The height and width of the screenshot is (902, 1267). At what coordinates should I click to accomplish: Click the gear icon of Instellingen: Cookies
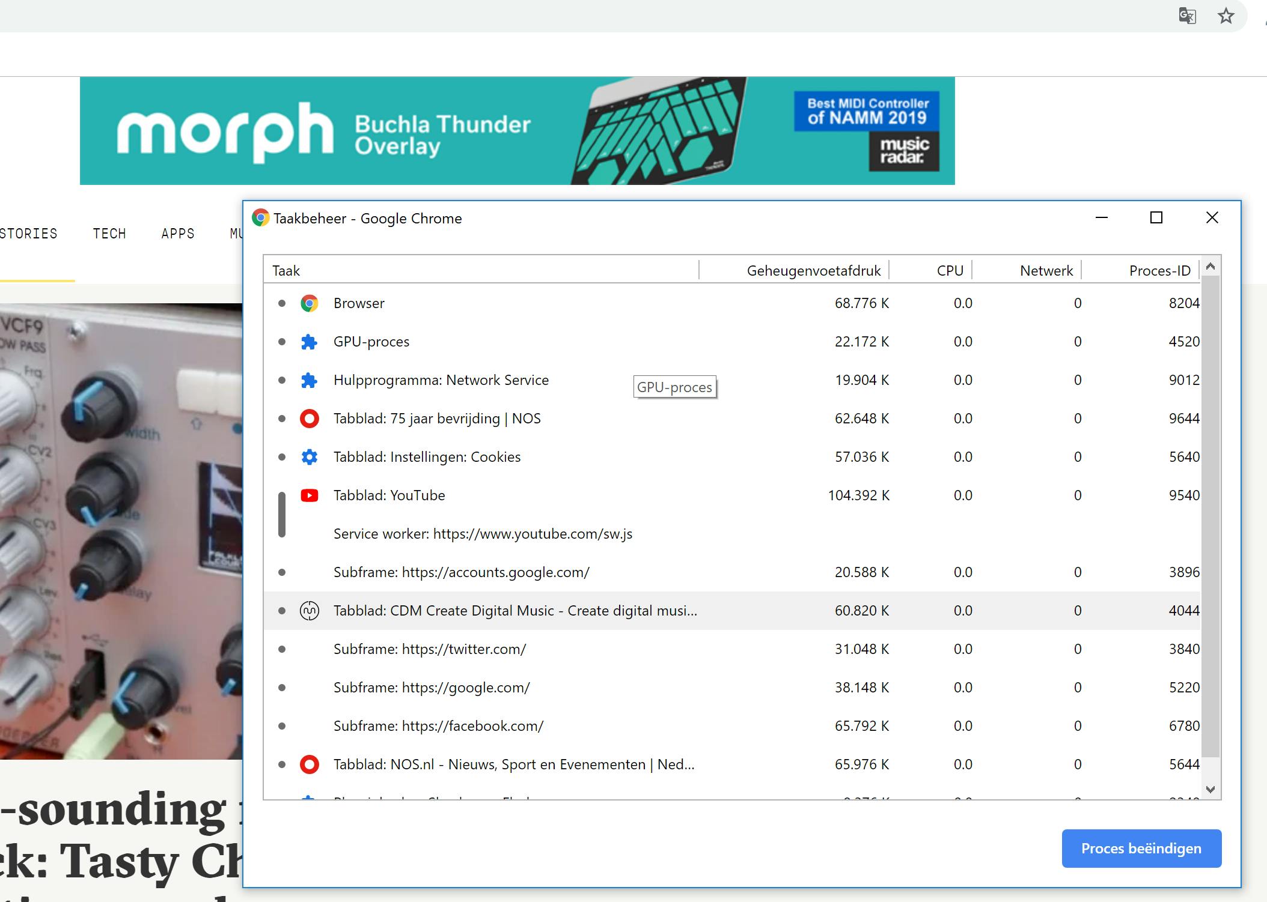click(x=309, y=457)
